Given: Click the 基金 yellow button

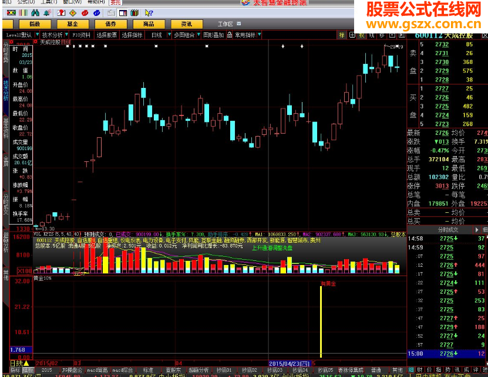Looking at the screenshot, I should point(72,24).
